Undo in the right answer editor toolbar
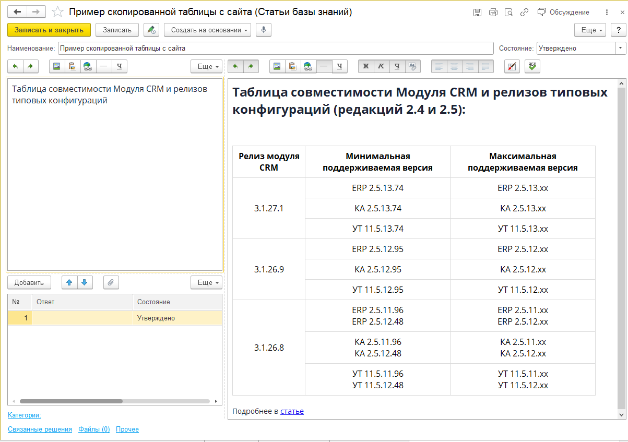Image resolution: width=628 pixels, height=442 pixels. pyautogui.click(x=235, y=66)
